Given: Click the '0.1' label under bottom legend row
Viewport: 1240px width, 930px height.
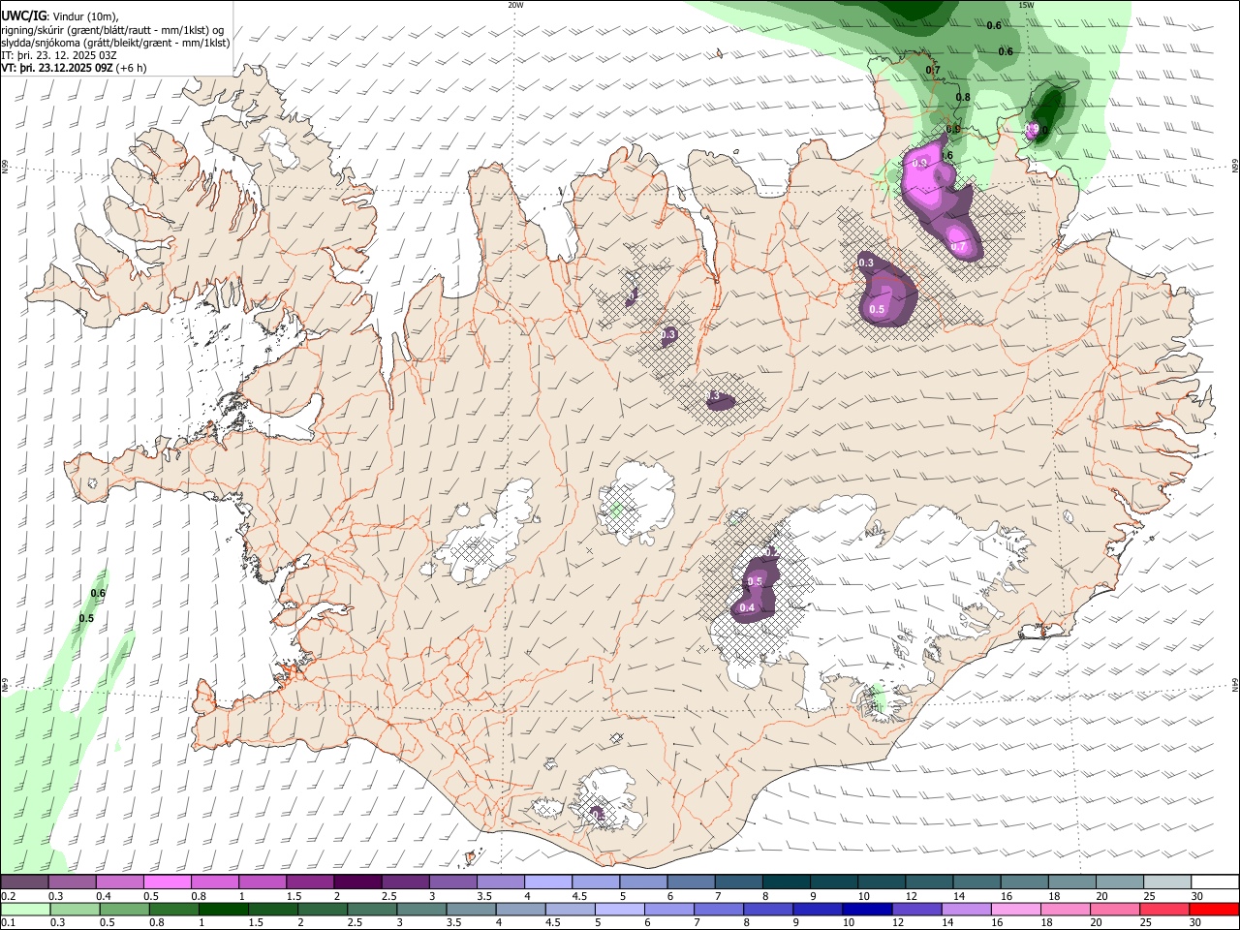Looking at the screenshot, I should 7,923.
